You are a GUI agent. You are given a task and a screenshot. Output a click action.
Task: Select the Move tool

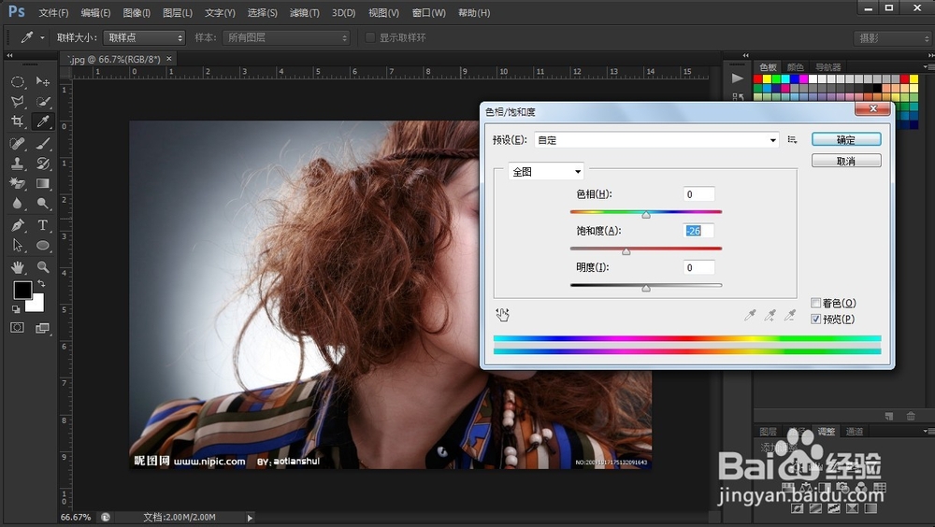click(43, 81)
